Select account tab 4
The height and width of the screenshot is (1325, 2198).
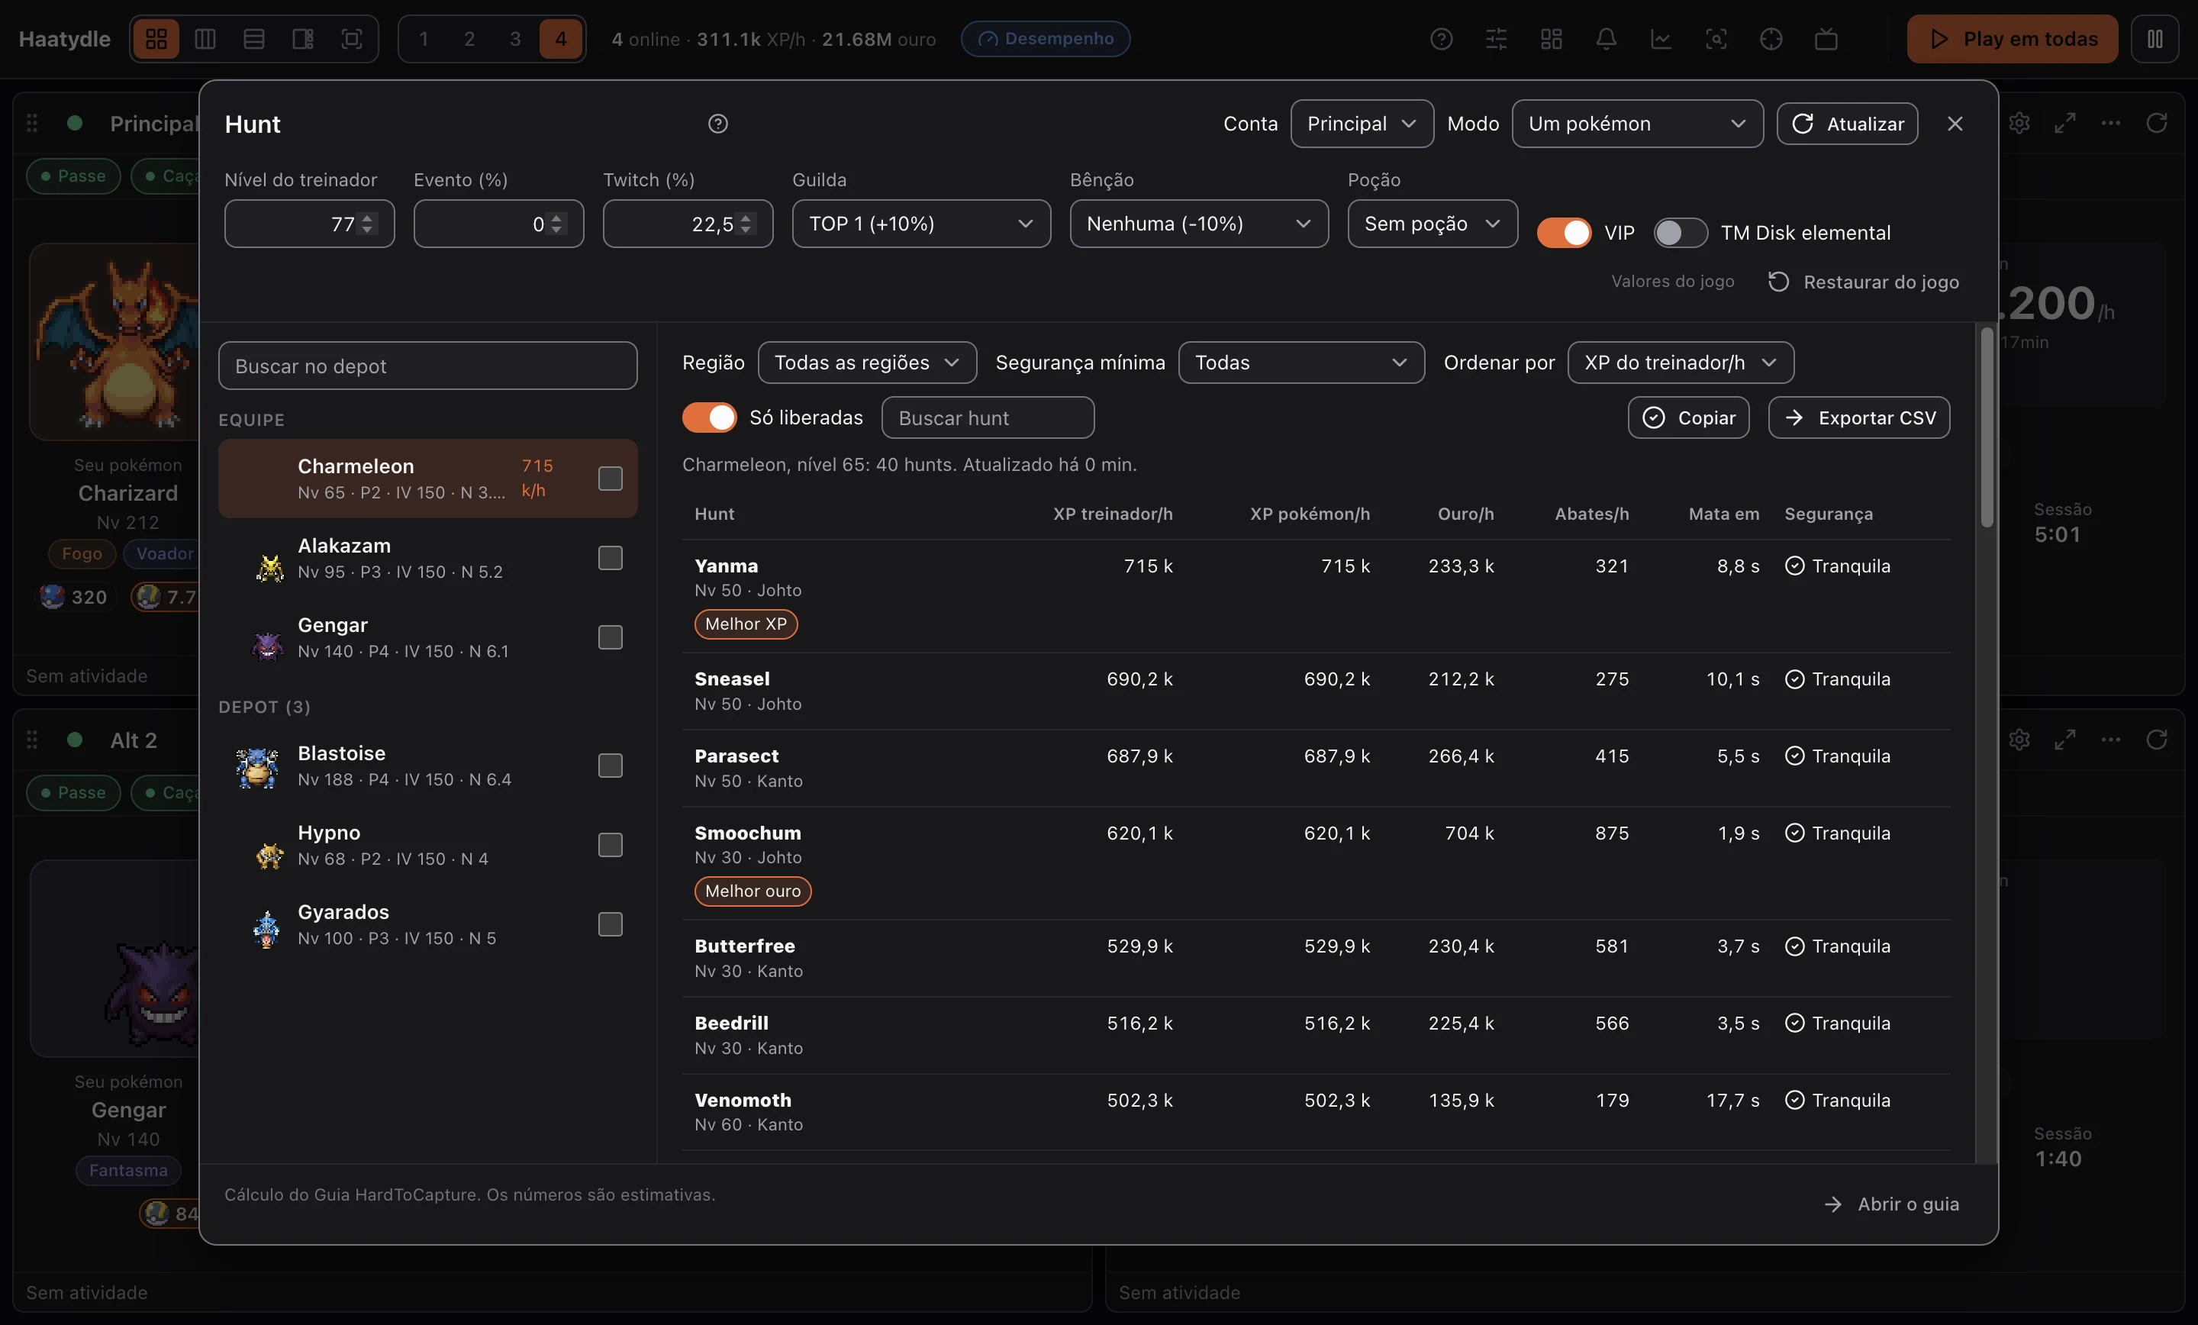tap(561, 38)
